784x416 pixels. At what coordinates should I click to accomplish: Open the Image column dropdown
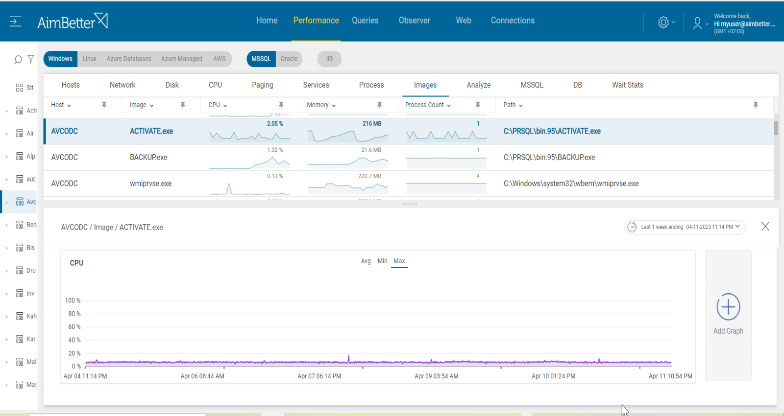[152, 106]
